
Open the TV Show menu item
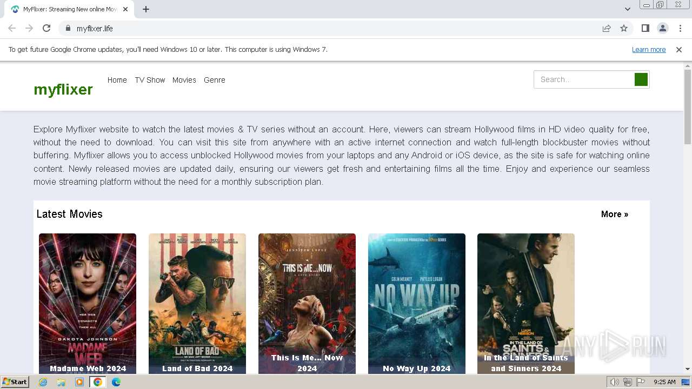point(150,80)
